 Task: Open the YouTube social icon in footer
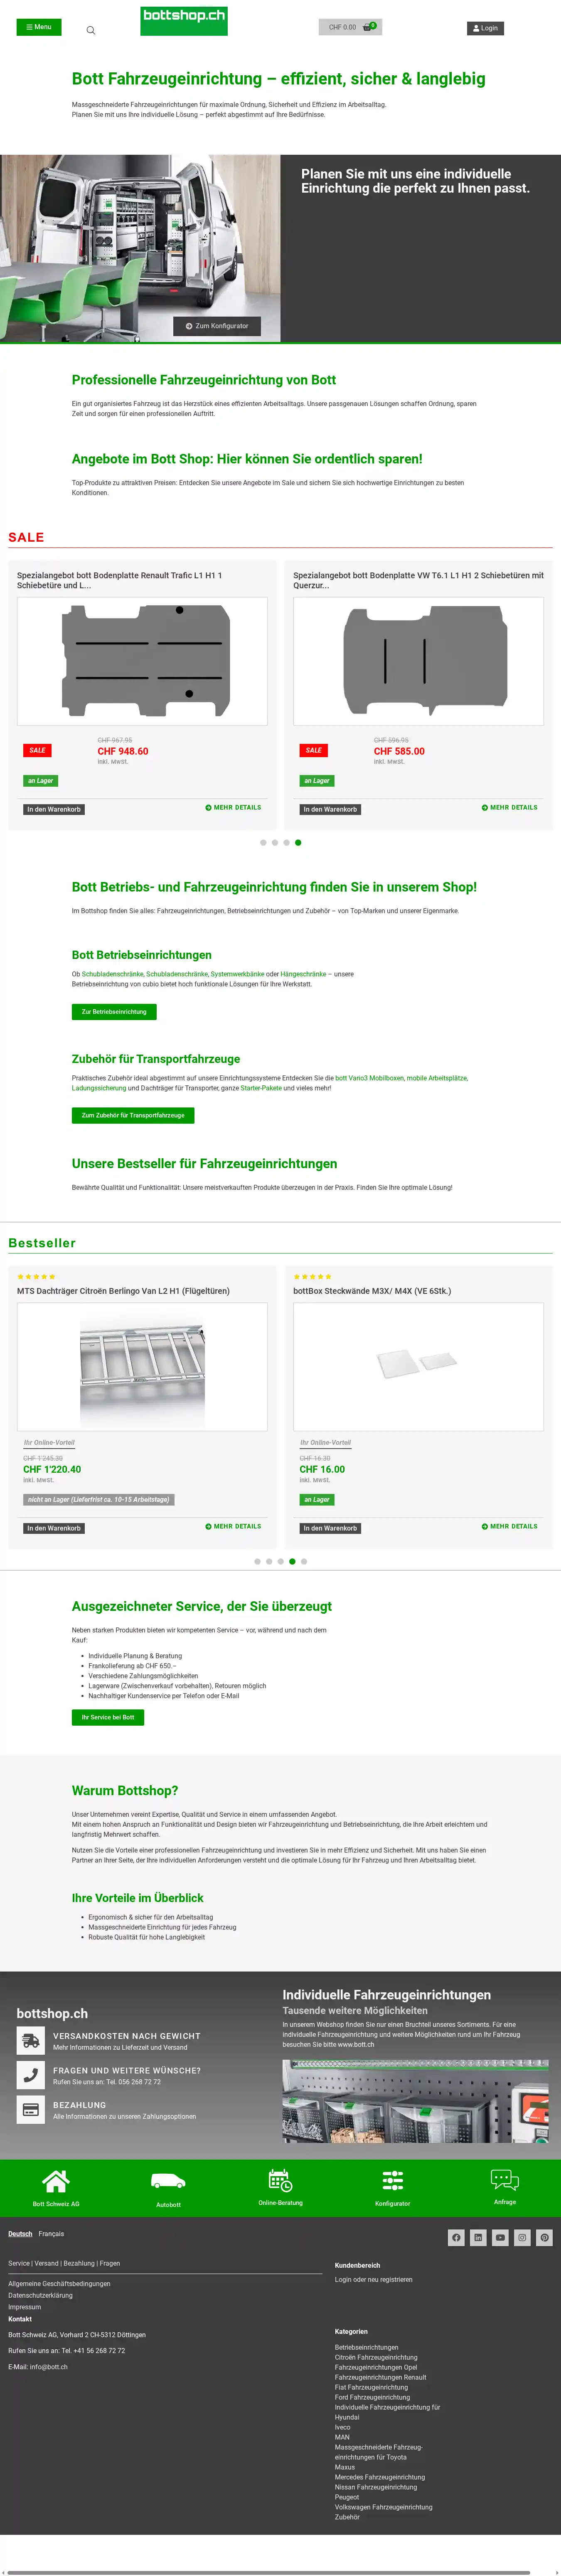pos(500,2237)
